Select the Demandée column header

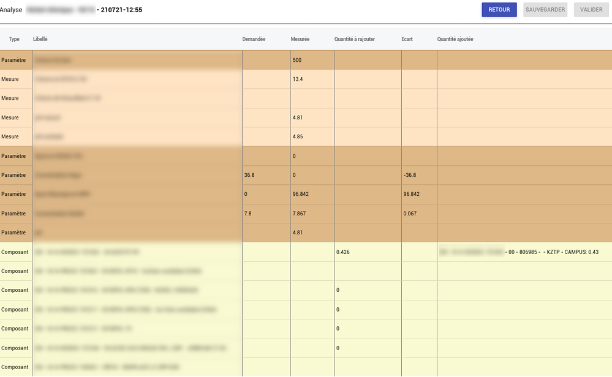[254, 39]
